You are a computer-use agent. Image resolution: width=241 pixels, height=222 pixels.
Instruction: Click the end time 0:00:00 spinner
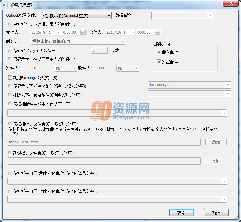[158, 32]
